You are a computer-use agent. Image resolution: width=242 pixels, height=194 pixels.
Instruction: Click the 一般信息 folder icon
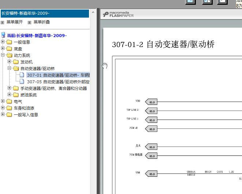[9, 42]
